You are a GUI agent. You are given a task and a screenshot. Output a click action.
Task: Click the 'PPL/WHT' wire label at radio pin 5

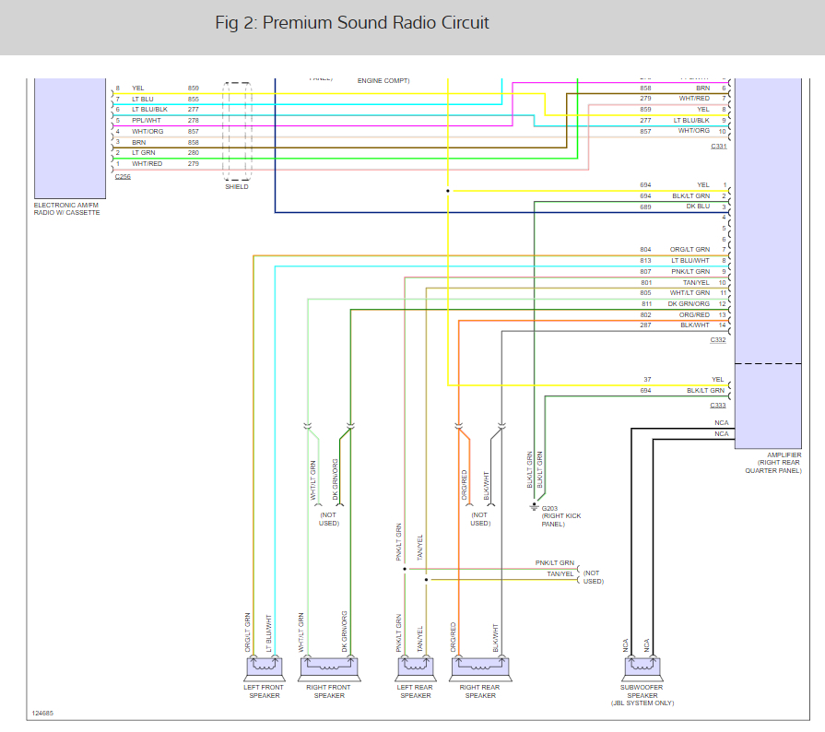[x=147, y=121]
